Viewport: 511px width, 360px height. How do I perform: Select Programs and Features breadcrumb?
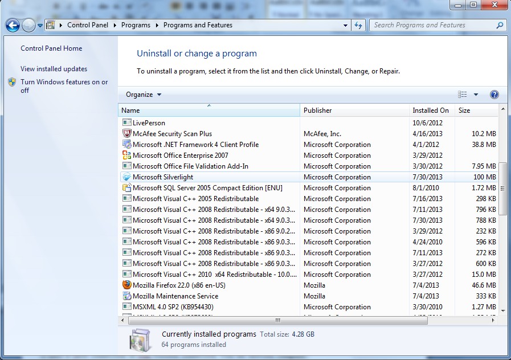pos(198,25)
